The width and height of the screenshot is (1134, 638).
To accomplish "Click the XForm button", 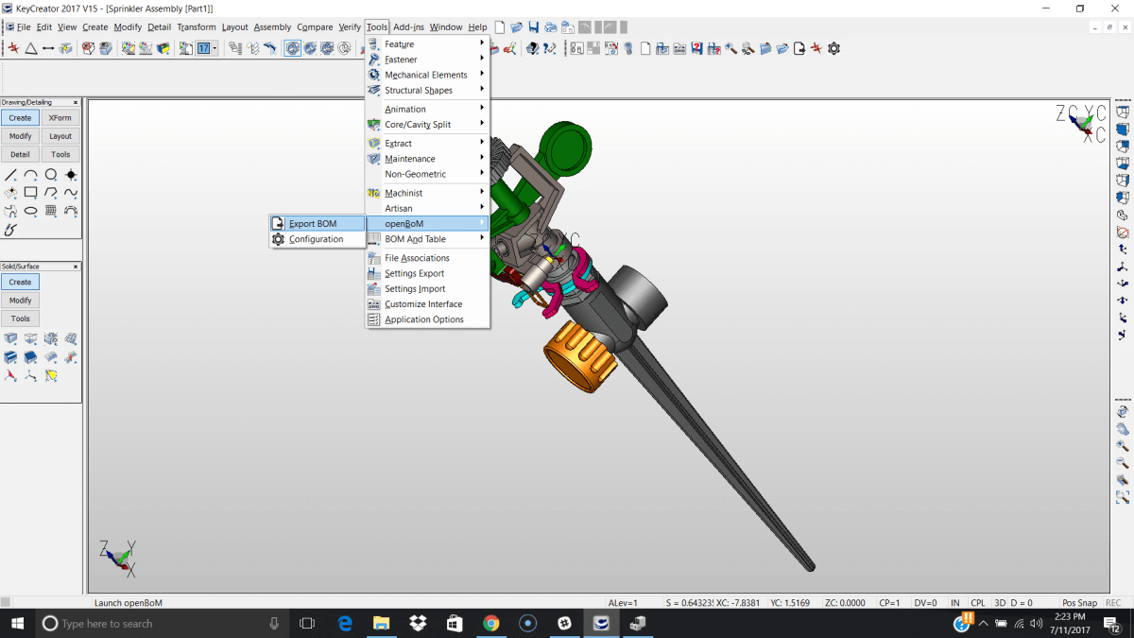I will 60,118.
